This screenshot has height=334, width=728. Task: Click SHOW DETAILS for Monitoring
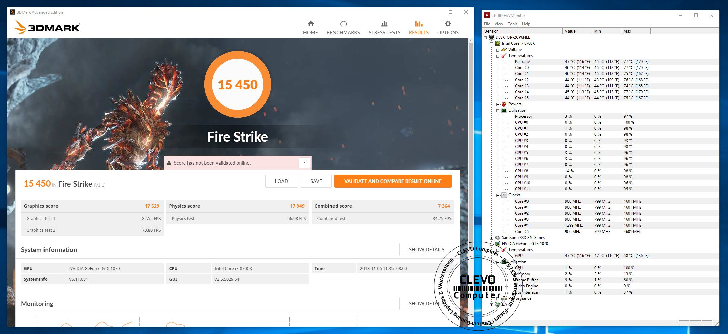(x=427, y=304)
